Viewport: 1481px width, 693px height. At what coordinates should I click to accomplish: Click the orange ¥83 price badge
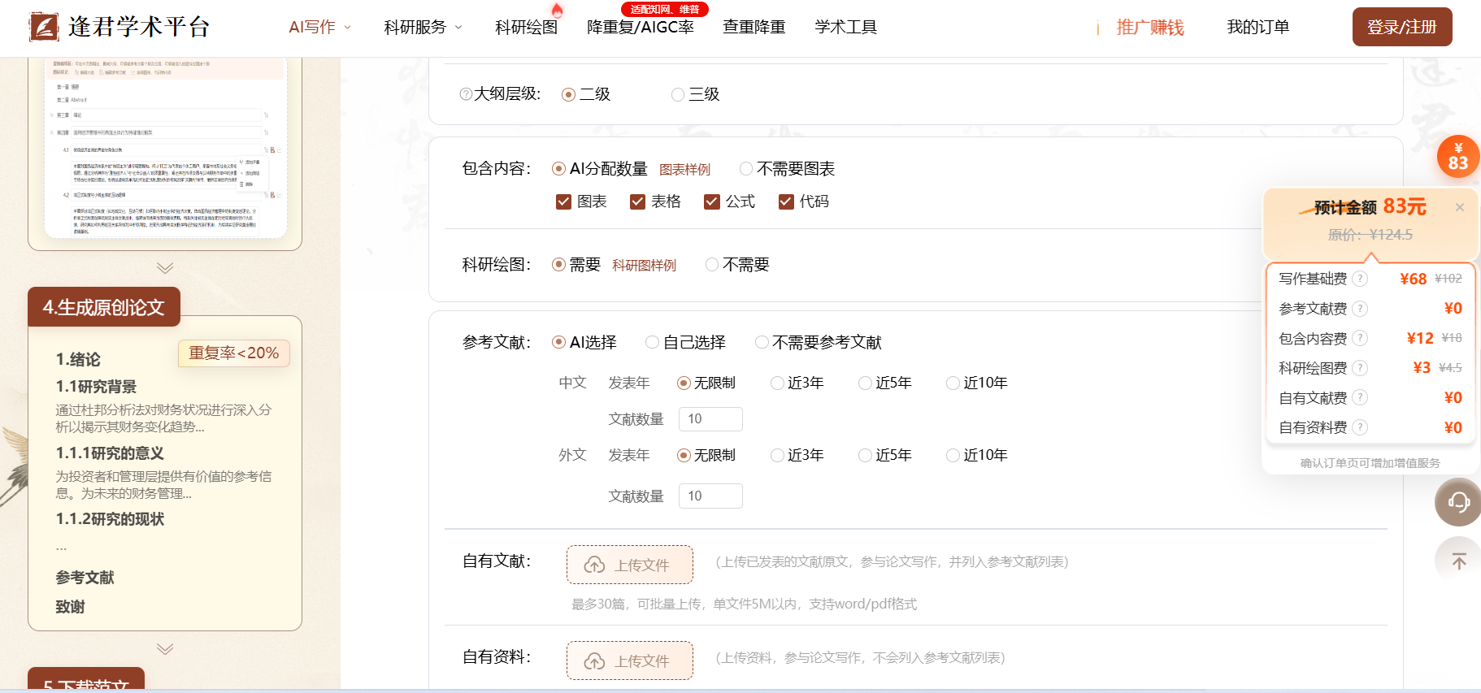(1458, 157)
